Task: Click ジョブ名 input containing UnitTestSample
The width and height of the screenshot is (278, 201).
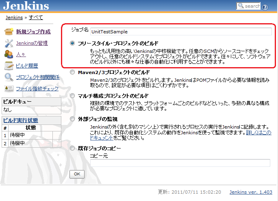Action: [x=181, y=32]
